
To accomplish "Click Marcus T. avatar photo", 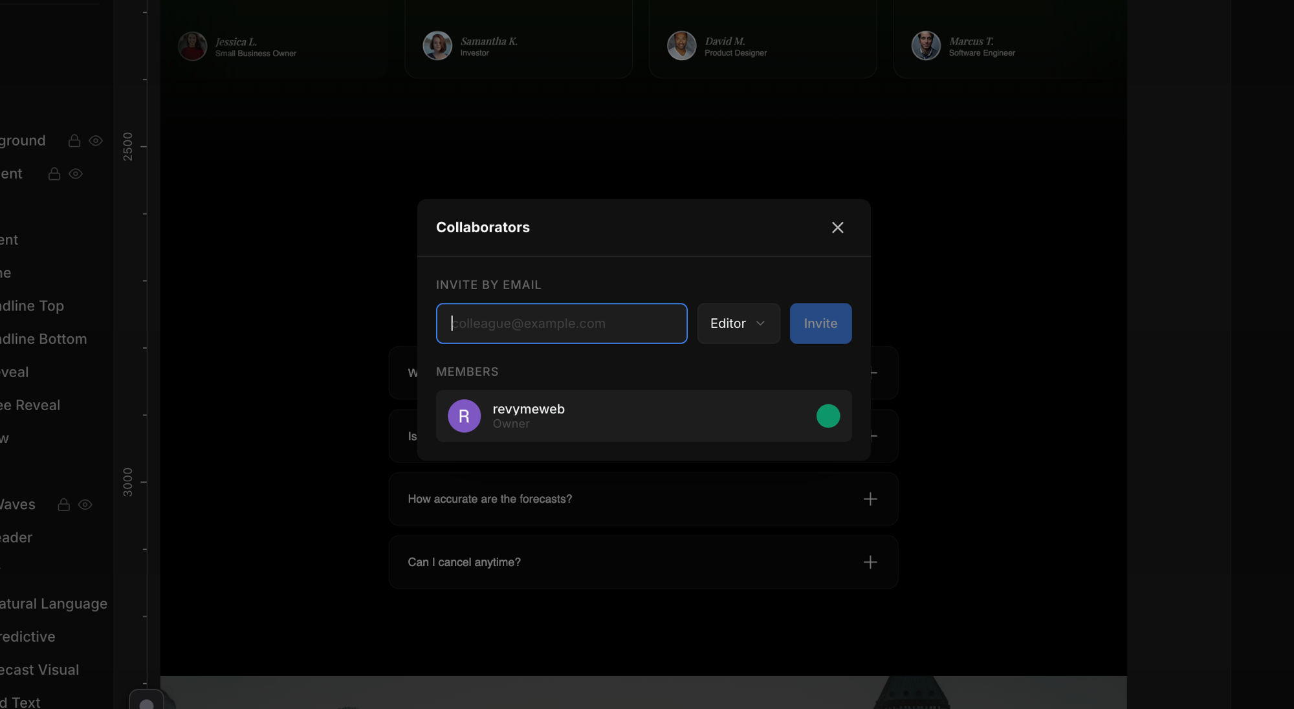I will coord(926,46).
